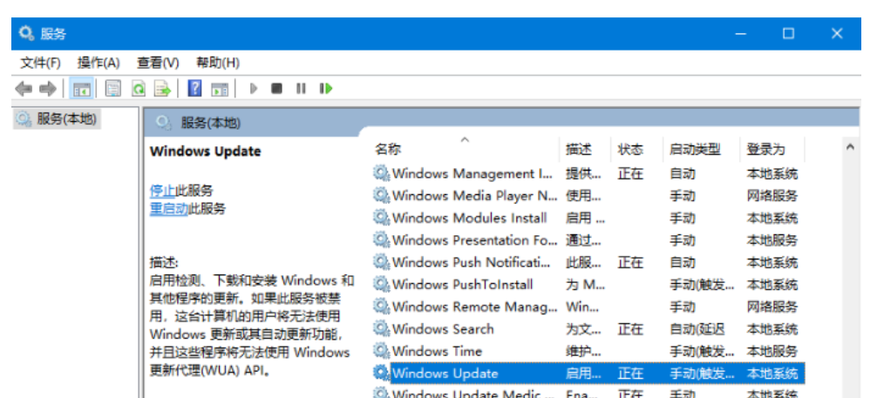
Task: Click the scrollbar up arrow in services list
Action: (x=850, y=147)
